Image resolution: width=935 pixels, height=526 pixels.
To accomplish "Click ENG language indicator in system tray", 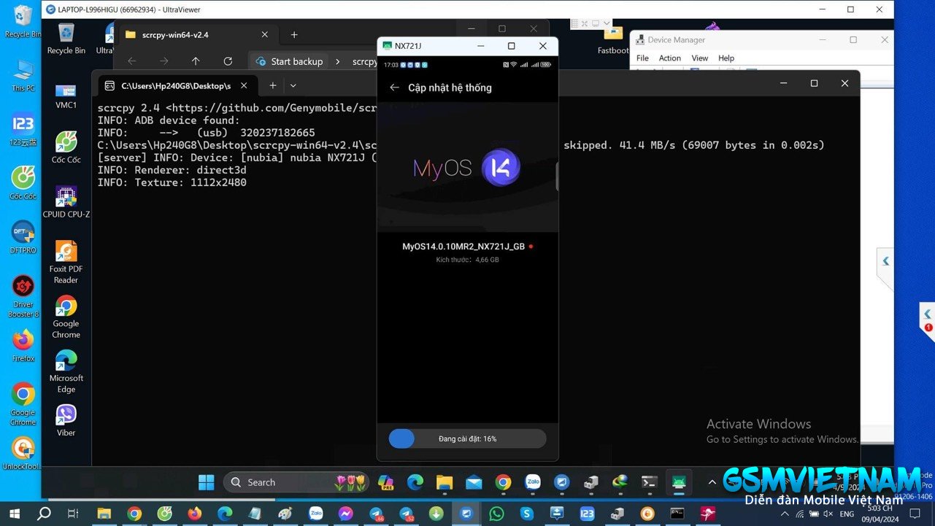I will point(847,514).
